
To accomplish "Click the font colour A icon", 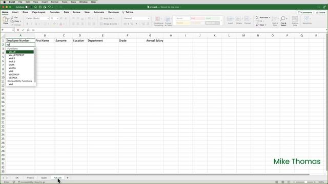I will coord(61,24).
